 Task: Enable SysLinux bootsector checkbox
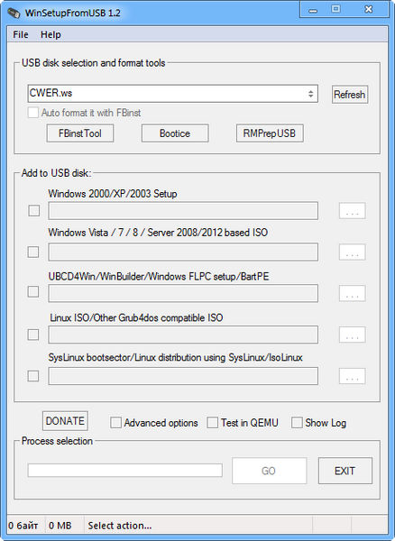point(33,376)
